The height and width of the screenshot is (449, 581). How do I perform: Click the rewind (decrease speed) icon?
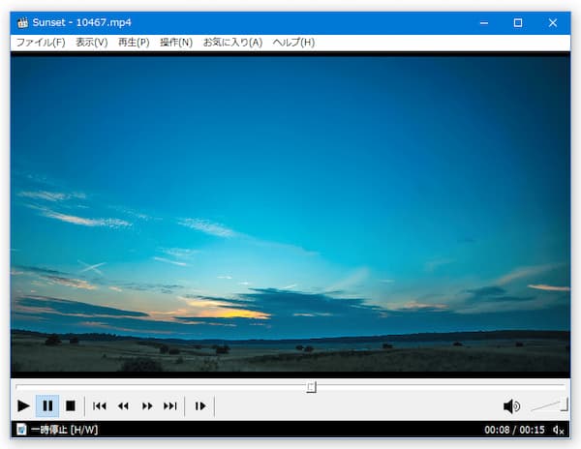123,406
